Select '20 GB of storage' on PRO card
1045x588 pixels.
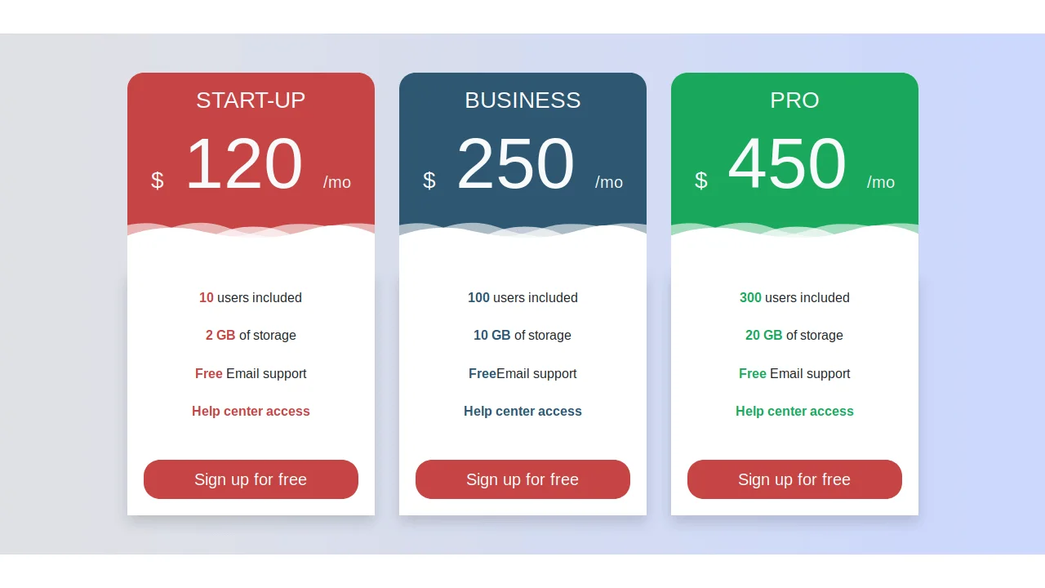coord(794,335)
